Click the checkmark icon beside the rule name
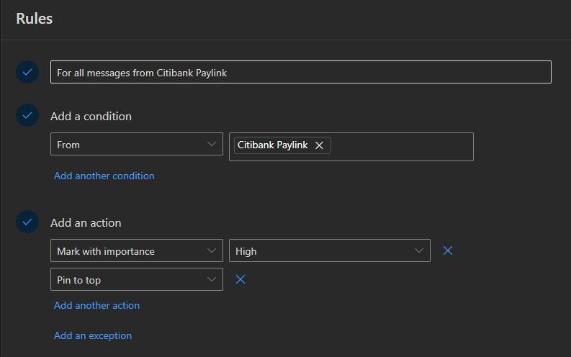This screenshot has width=571, height=357. pos(27,72)
